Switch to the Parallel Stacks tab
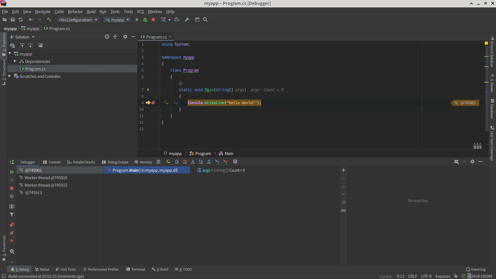Image resolution: width=496 pixels, height=279 pixels. pyautogui.click(x=81, y=162)
